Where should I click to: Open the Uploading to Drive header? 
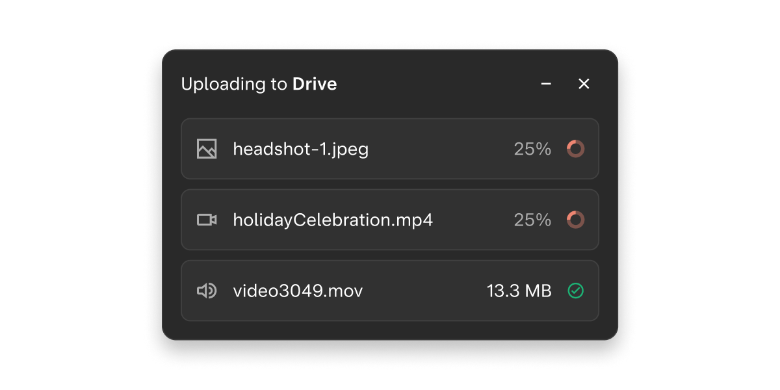tap(259, 84)
